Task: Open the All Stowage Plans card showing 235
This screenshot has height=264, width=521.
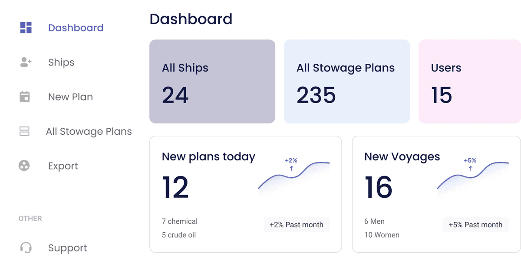Action: click(x=346, y=81)
